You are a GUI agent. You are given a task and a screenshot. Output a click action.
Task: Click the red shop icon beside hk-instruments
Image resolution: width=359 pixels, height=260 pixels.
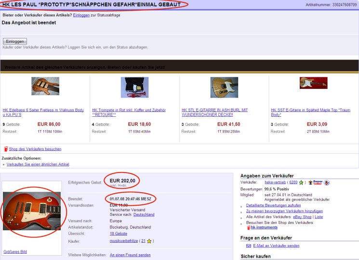coord(249,228)
